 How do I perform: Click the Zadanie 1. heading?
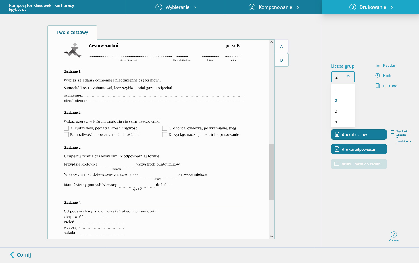tap(73, 71)
